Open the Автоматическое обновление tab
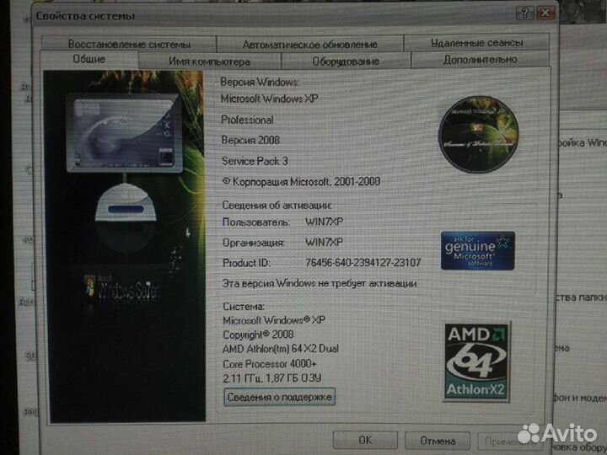Image resolution: width=607 pixels, height=455 pixels. tap(309, 44)
